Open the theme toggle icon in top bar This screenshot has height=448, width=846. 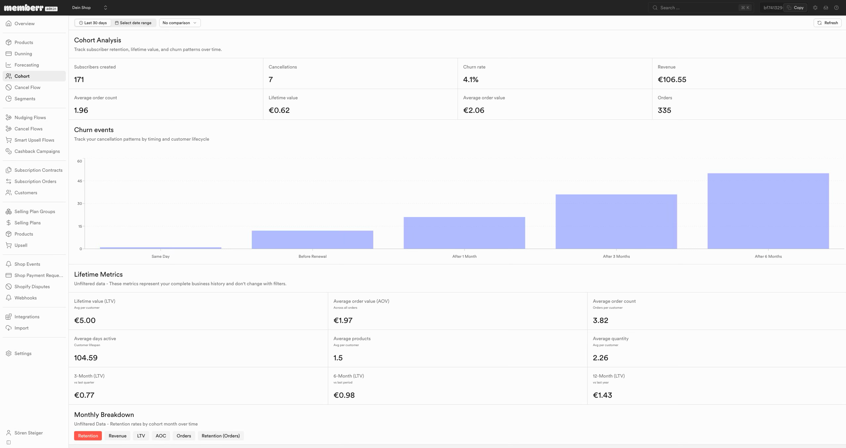815,8
